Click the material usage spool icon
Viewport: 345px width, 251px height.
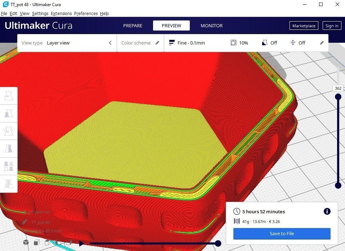[x=237, y=221]
